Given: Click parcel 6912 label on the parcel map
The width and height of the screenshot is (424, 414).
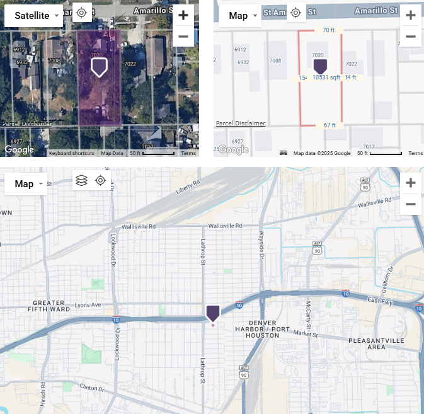Looking at the screenshot, I should [x=240, y=50].
